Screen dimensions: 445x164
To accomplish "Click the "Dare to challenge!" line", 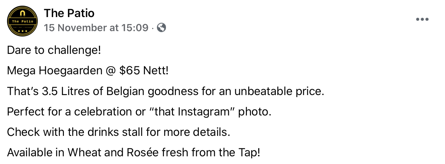I will pos(54,51).
